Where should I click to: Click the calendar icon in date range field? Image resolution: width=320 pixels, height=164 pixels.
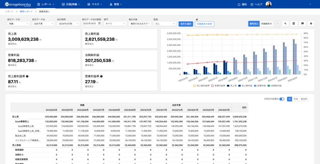tap(100, 23)
